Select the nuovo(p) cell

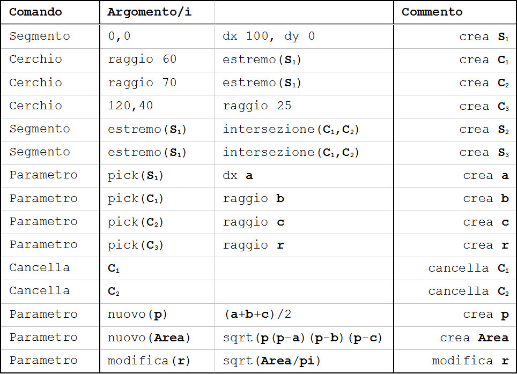[137, 315]
